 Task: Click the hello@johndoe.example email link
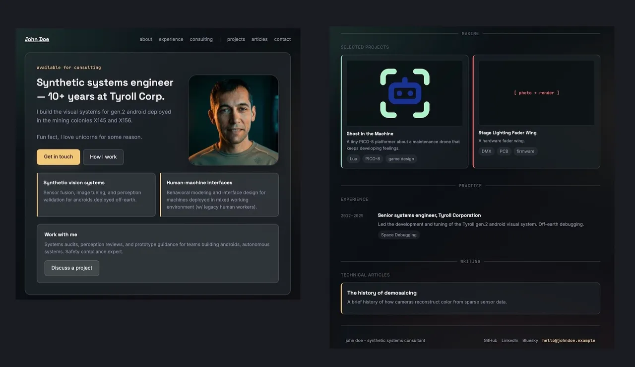pyautogui.click(x=569, y=341)
